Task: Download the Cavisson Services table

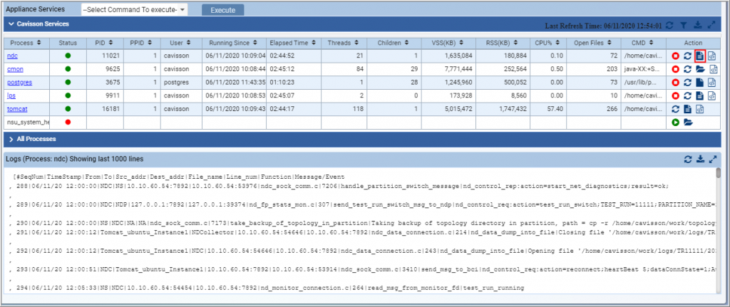Action: click(698, 25)
